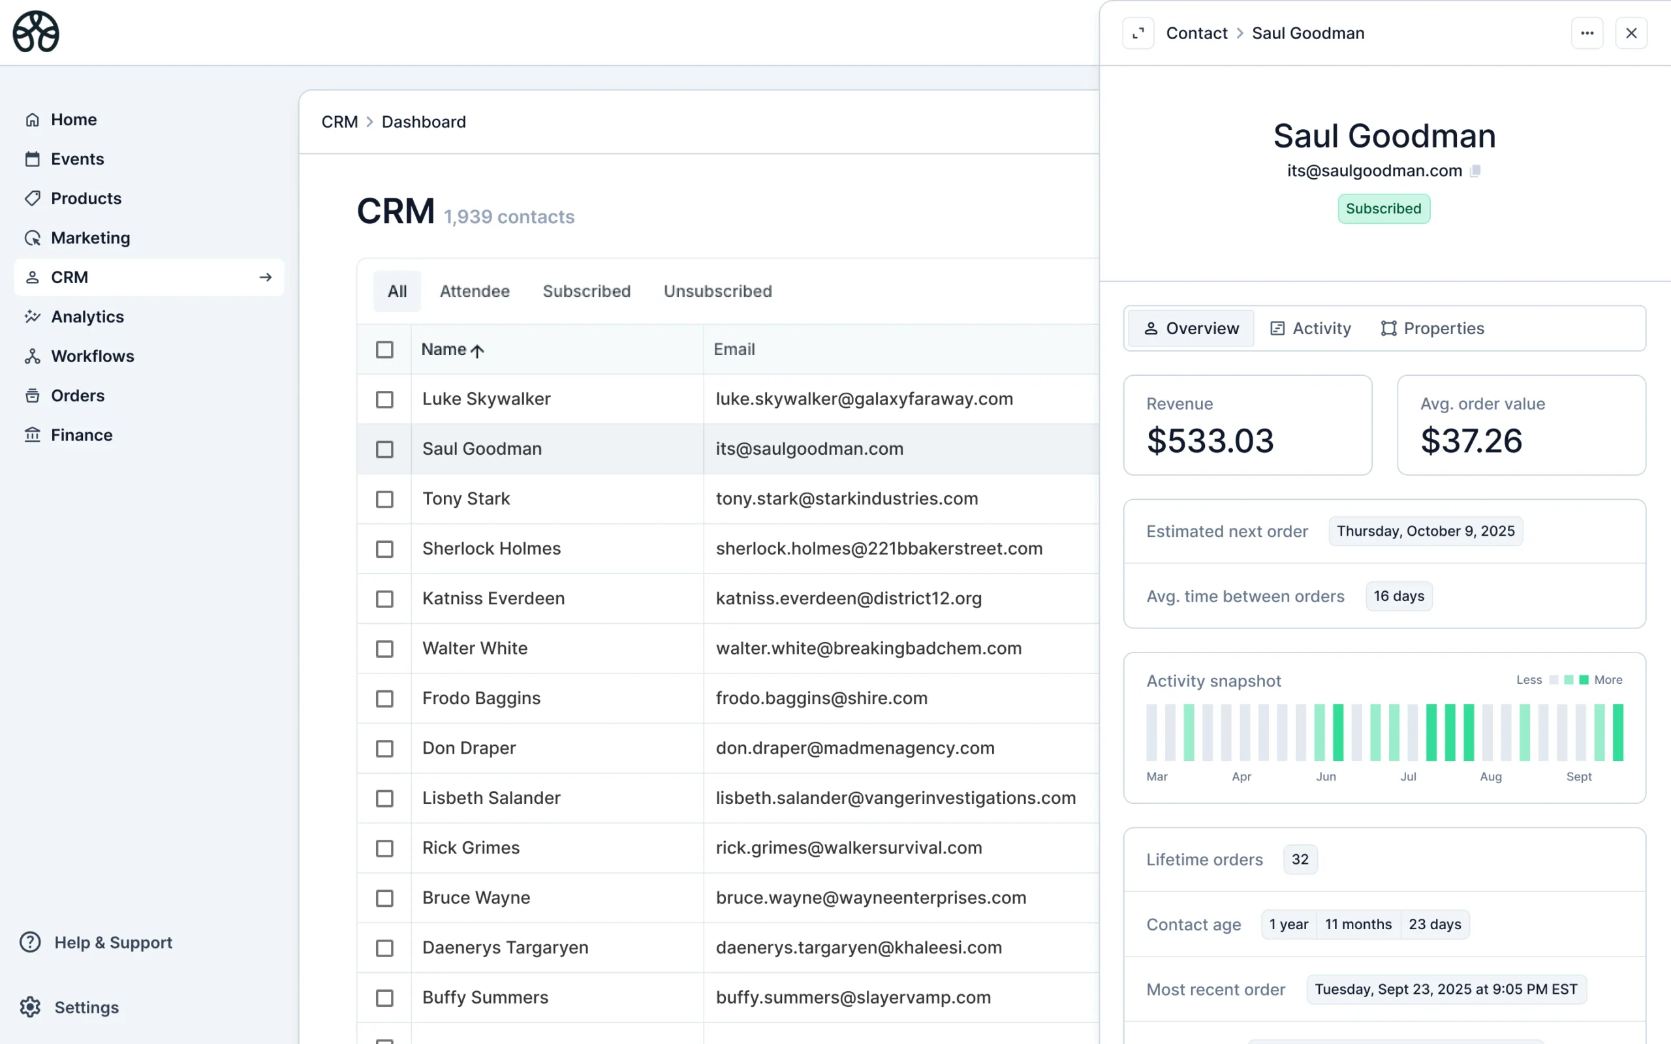Copy email using icon beside its@saulgoodman.com
This screenshot has width=1671, height=1044.
point(1475,170)
